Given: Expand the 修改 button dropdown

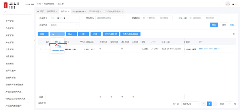Looking at the screenshot, I should pyautogui.click(x=71, y=34).
